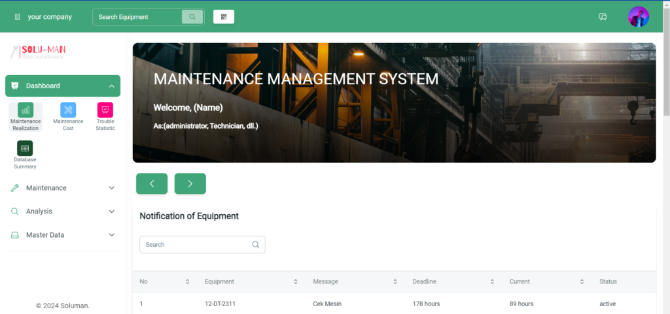Sort by Deadline column arrows

(492, 281)
